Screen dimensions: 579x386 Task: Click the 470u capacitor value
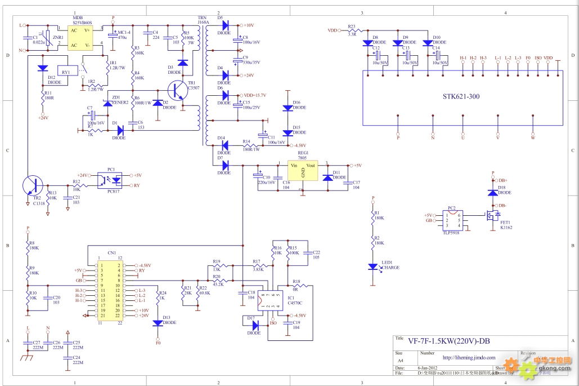pos(122,37)
